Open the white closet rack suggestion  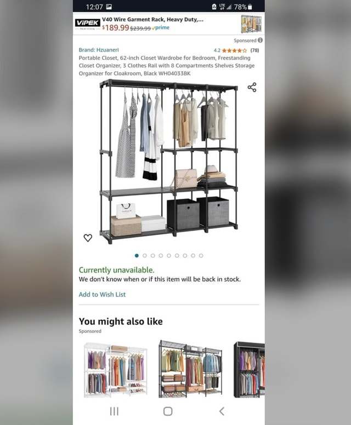point(116,370)
